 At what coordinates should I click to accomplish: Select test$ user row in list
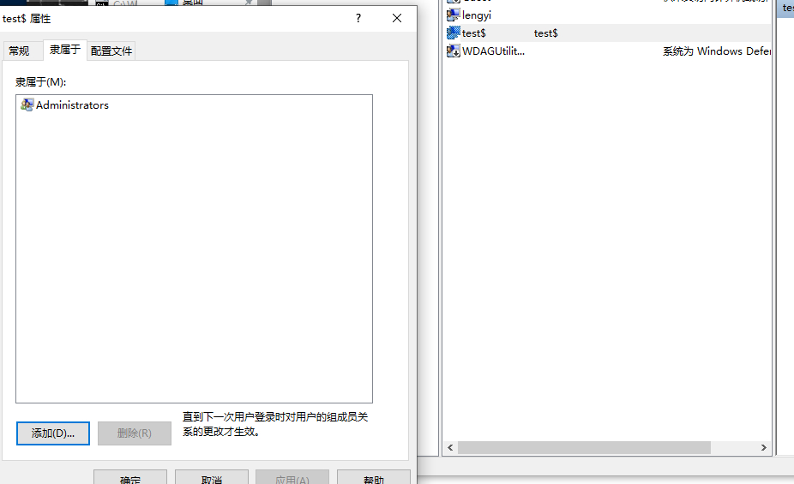click(x=608, y=33)
